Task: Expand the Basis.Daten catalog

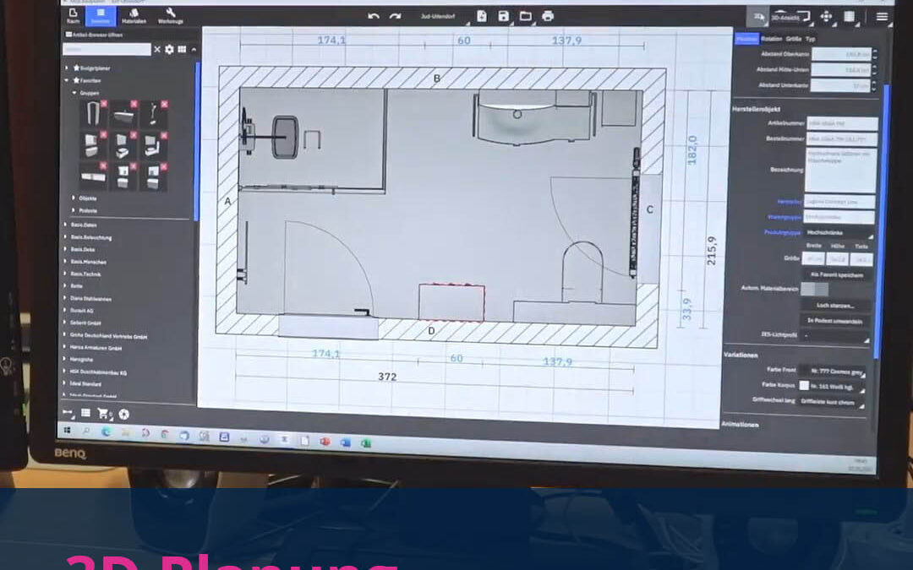Action: [x=65, y=225]
